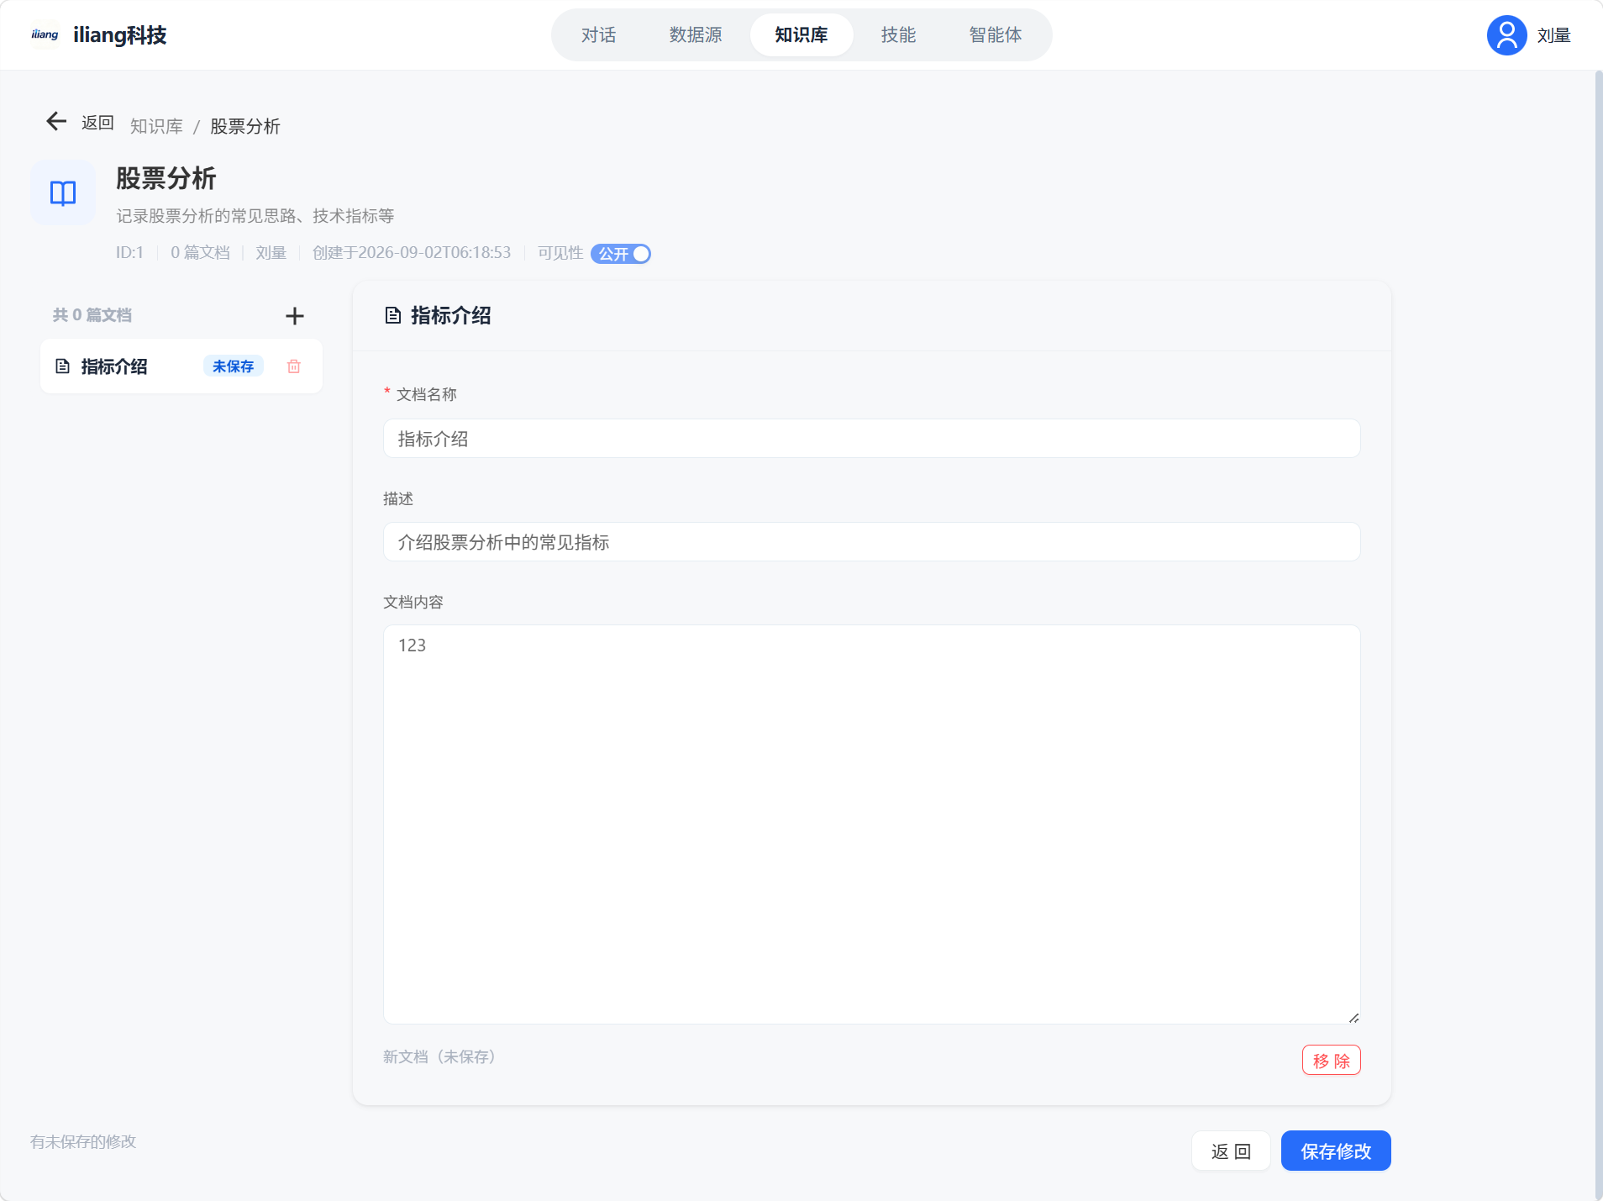Click the 股票分析 breadcrumb text
The width and height of the screenshot is (1603, 1201).
tap(244, 126)
